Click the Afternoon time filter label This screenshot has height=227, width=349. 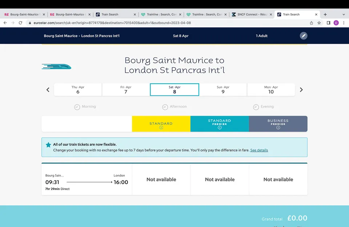178,107
